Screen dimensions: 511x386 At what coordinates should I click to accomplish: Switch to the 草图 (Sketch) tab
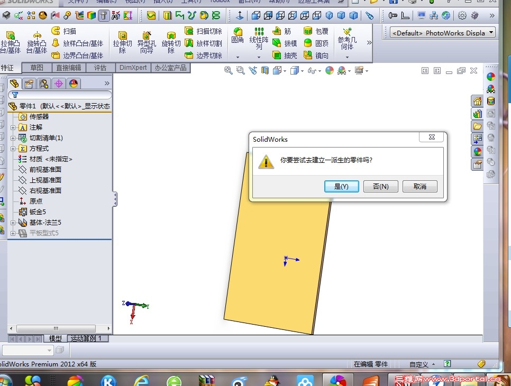point(37,68)
